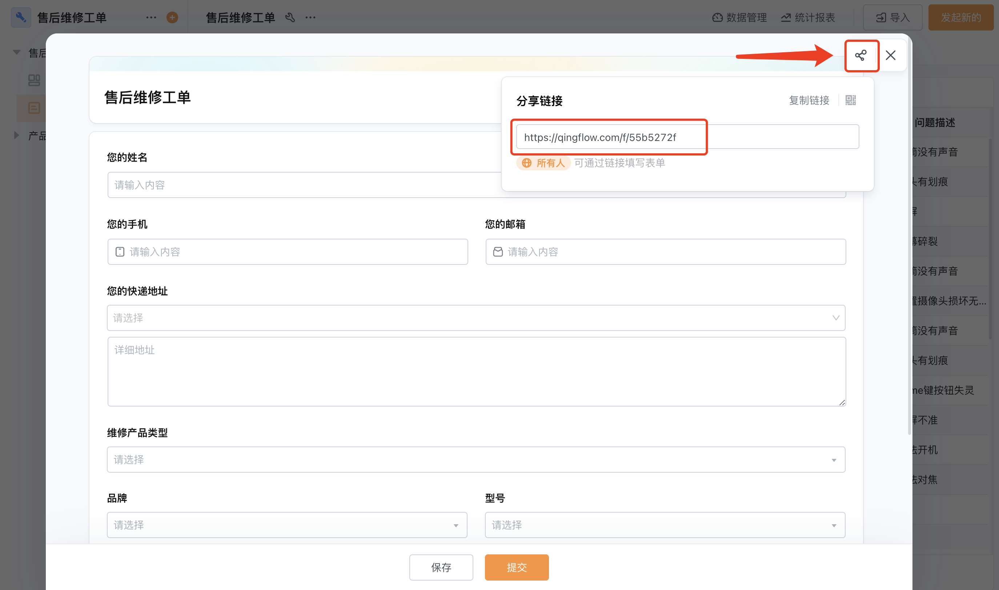Viewport: 999px width, 590px height.
Task: Open the 品牌 dropdown
Action: (287, 525)
